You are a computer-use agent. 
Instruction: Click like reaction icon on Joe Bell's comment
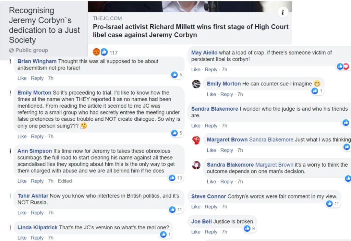click(x=247, y=228)
